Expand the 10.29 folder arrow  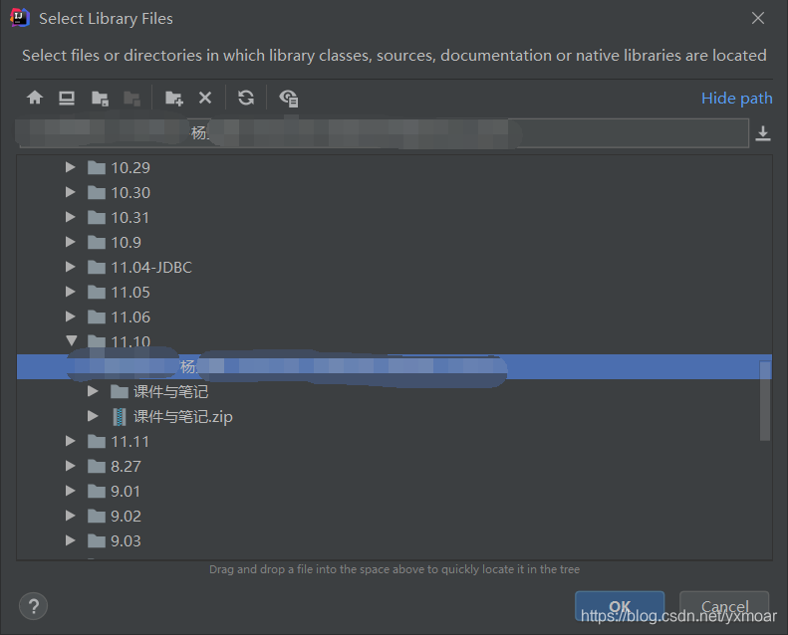(71, 167)
